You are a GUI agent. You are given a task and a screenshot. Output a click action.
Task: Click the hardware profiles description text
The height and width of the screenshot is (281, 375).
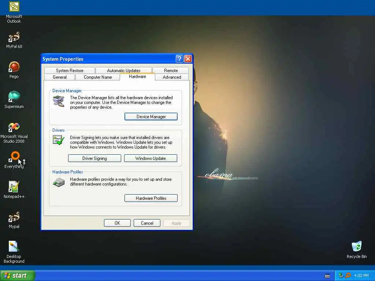point(121,182)
